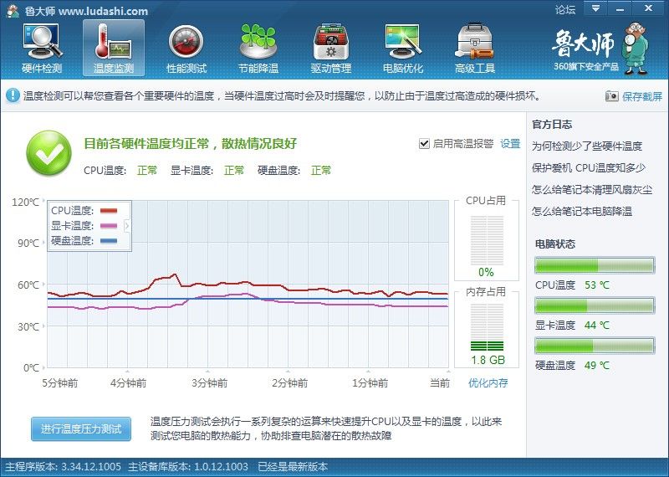Click the 电脑状态 heading
The image size is (669, 477).
[x=555, y=244]
